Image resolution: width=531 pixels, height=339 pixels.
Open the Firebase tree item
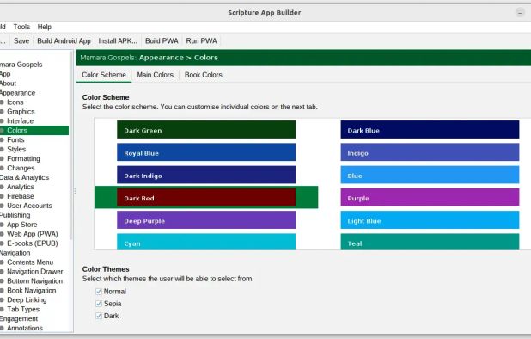point(21,196)
